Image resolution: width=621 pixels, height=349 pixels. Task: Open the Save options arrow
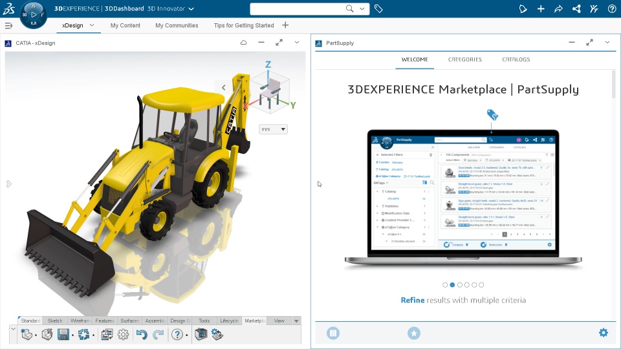pyautogui.click(x=72, y=335)
